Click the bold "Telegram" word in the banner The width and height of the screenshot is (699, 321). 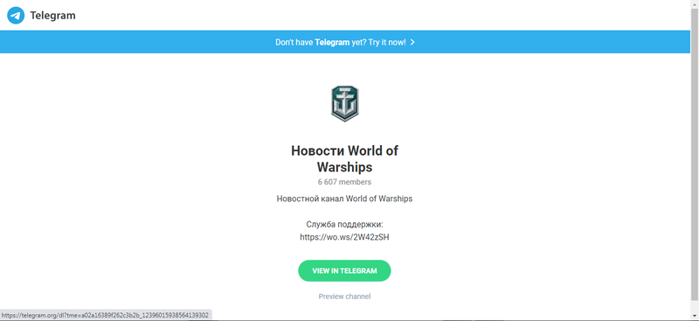pos(332,42)
